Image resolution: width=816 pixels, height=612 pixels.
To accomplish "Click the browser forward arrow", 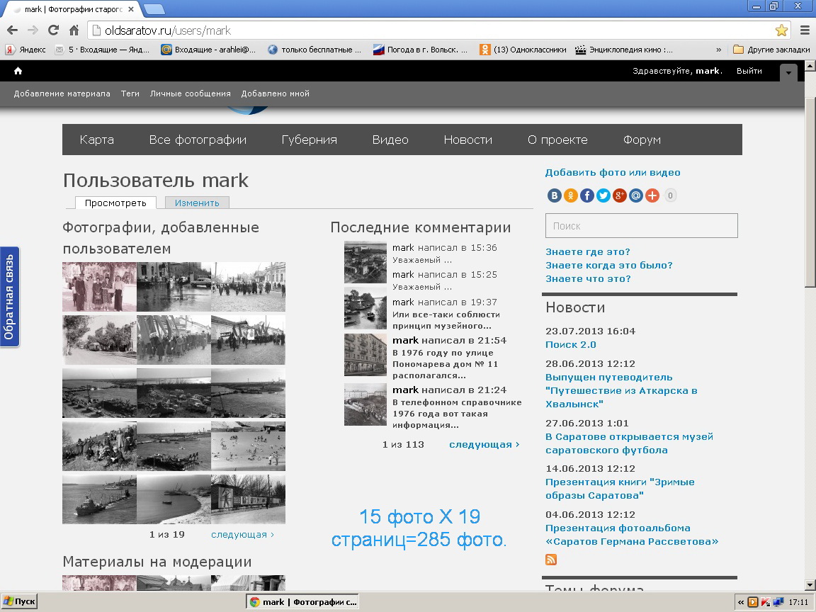I will click(x=33, y=30).
